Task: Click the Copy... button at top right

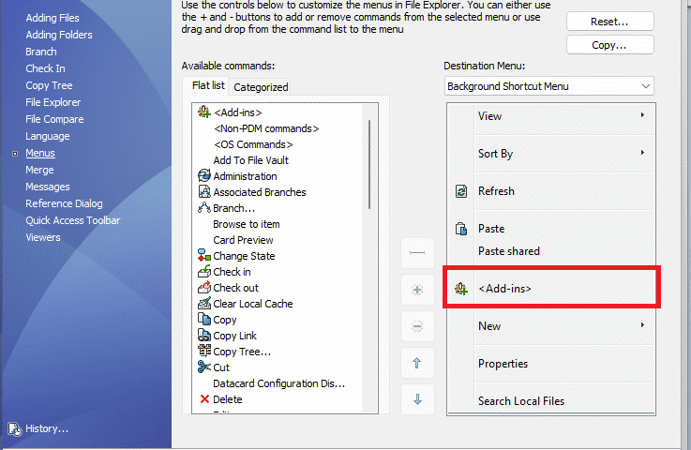Action: [x=610, y=45]
